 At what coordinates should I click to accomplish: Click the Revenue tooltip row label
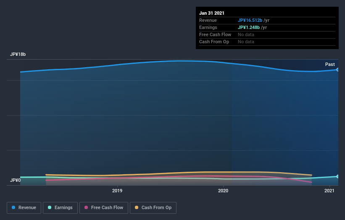point(208,20)
